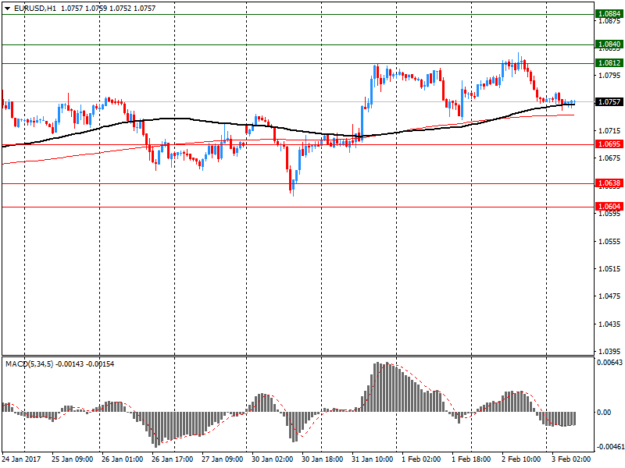The image size is (625, 468).
Task: Click the MACD scale value 0.00643
Action: [609, 362]
